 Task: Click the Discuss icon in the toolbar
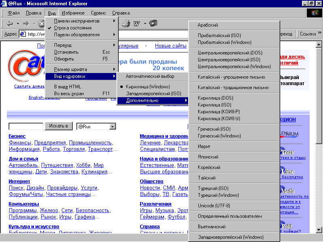tap(153, 23)
